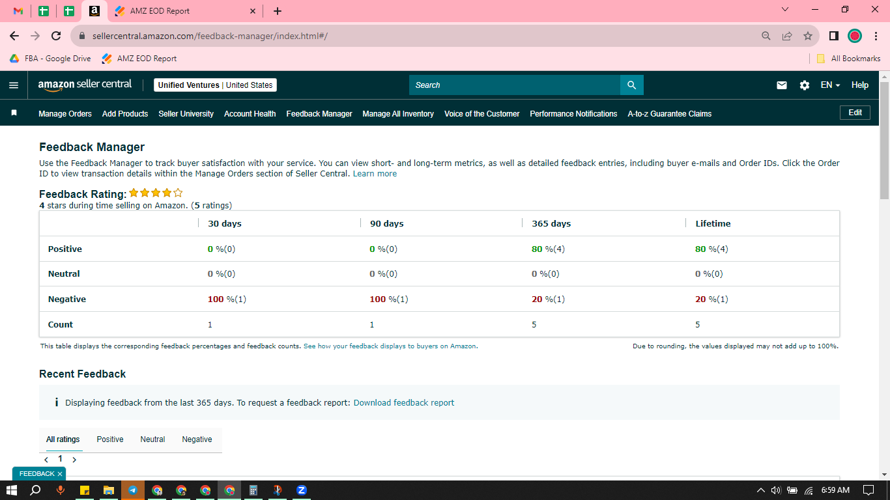Open Add Products
Viewport: 890px width, 500px height.
tap(125, 114)
